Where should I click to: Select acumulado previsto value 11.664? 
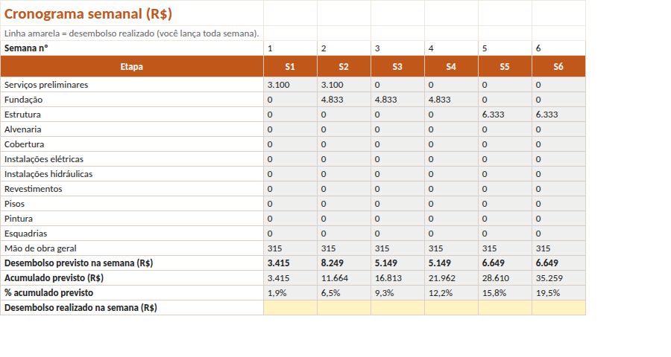click(x=344, y=278)
